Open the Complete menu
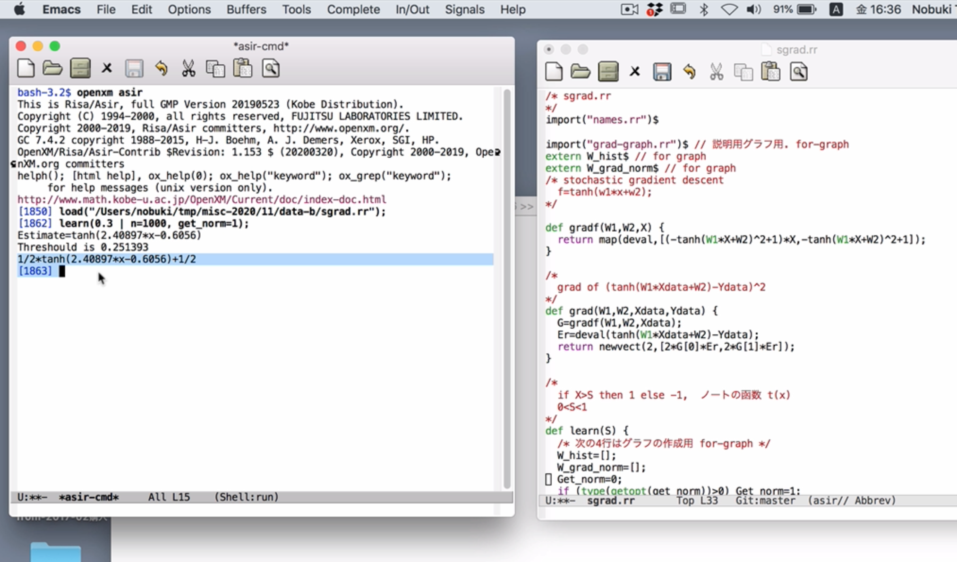This screenshot has height=562, width=957. 353,9
